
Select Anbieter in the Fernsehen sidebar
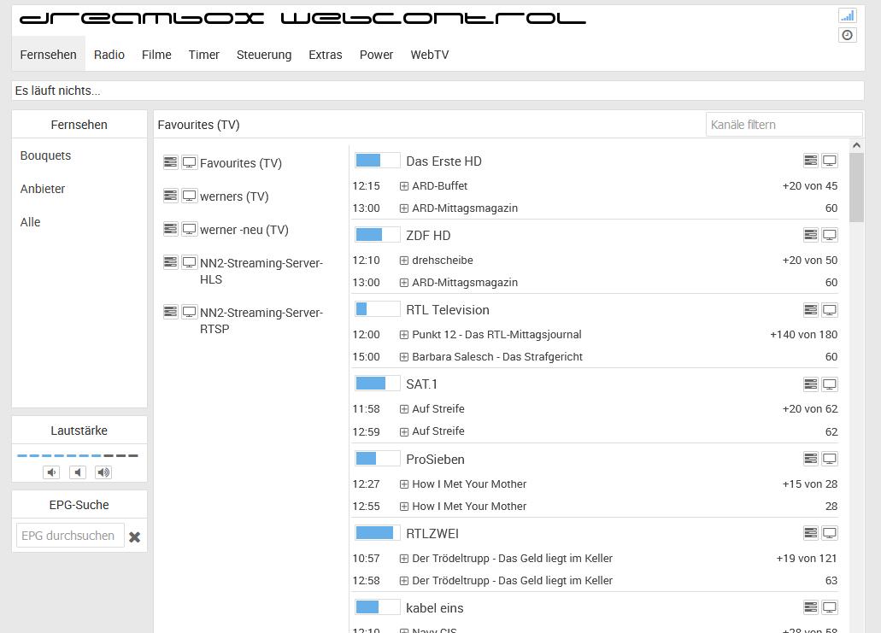43,189
